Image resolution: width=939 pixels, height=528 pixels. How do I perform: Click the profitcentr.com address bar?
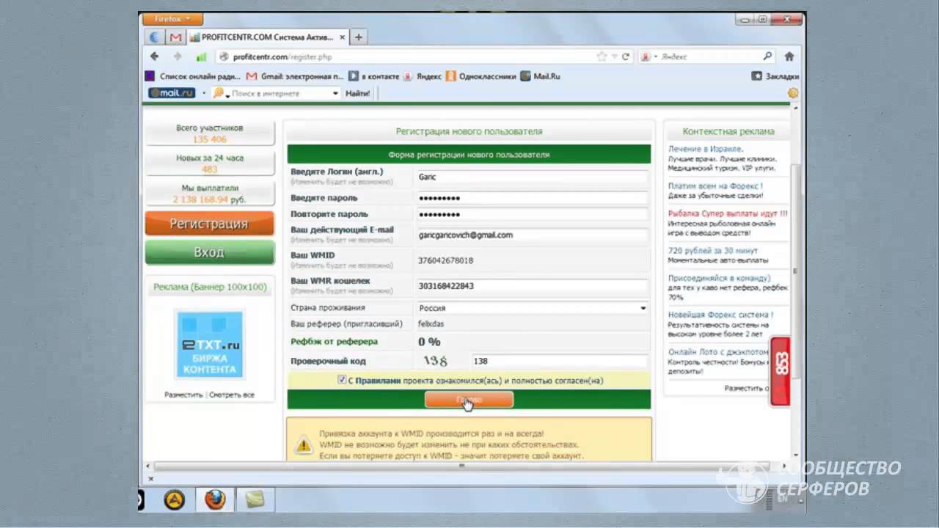click(x=407, y=56)
